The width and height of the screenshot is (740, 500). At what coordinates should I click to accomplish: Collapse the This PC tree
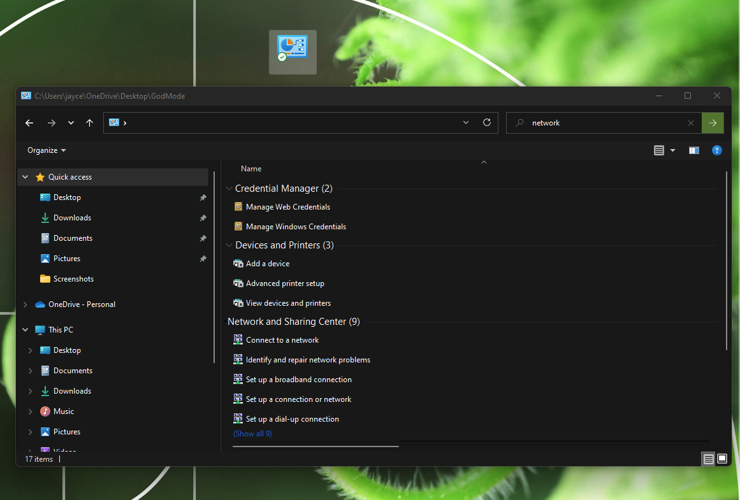tap(25, 330)
